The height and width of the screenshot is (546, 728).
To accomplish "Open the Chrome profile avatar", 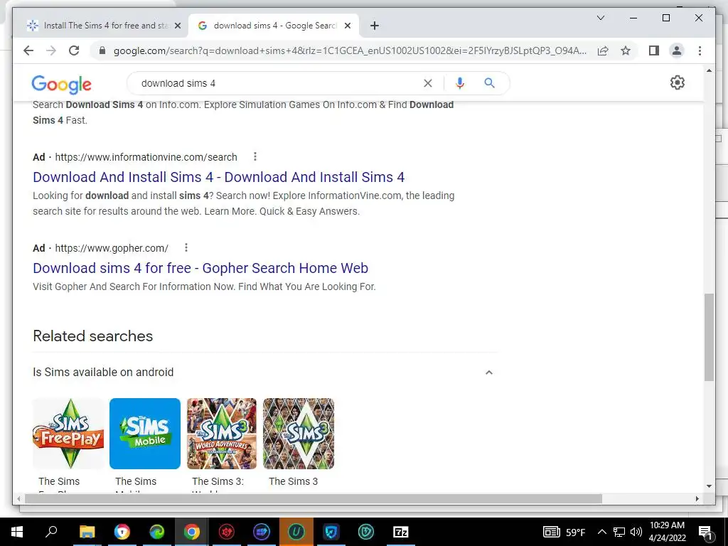I will click(677, 50).
